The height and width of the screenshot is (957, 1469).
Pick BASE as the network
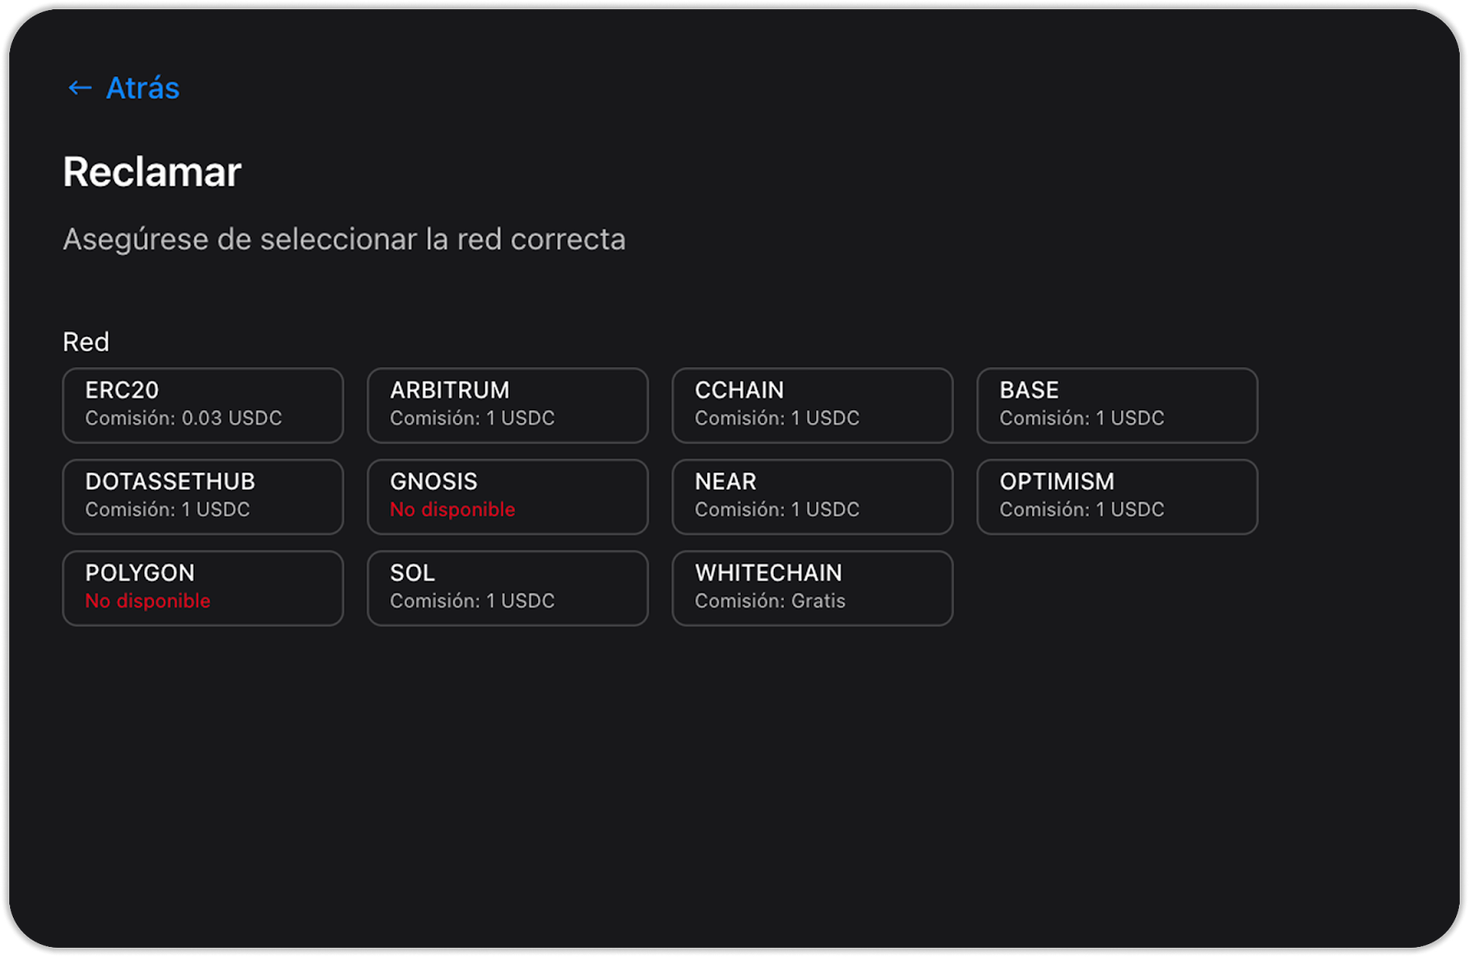point(1116,405)
